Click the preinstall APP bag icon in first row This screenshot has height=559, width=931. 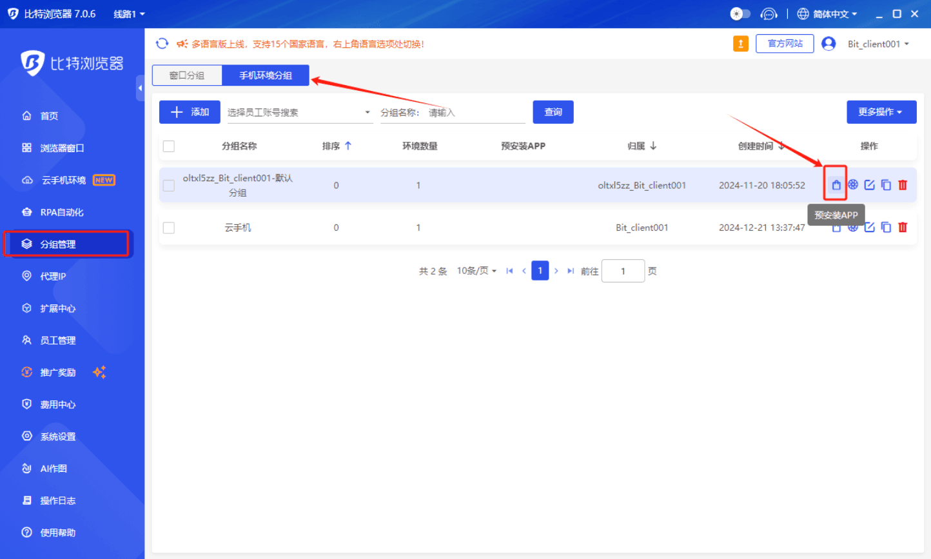[836, 185]
